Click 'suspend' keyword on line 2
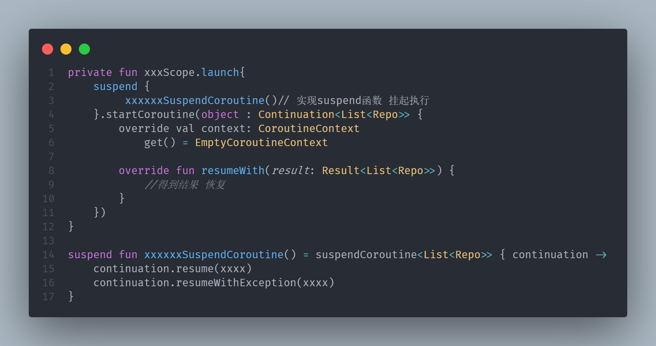 click(115, 87)
